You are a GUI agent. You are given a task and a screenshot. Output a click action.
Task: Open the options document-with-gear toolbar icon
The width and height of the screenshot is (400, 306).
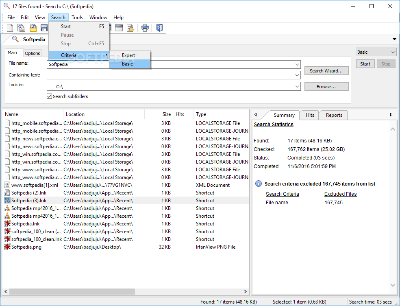[x=130, y=28]
